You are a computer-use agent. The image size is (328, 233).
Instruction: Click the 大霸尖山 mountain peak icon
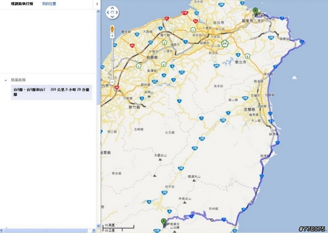click(x=160, y=159)
